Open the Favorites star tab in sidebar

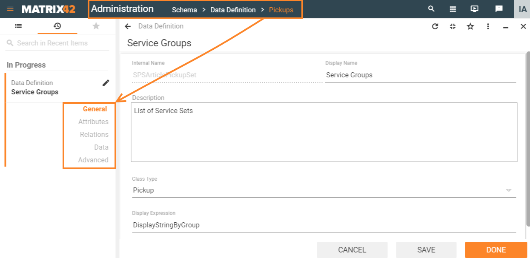coord(96,26)
